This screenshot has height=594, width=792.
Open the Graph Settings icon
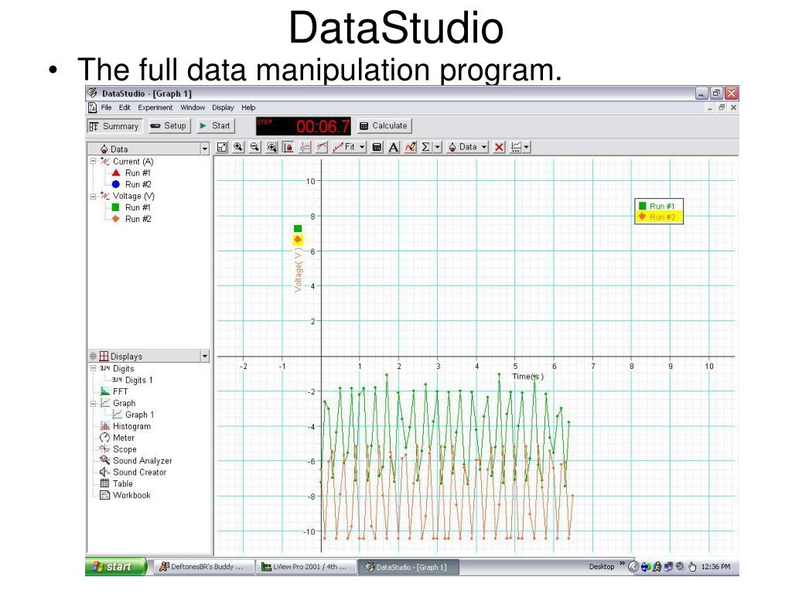tap(516, 147)
